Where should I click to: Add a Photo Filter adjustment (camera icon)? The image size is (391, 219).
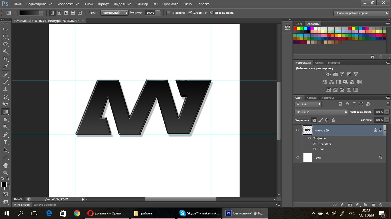coord(345,82)
